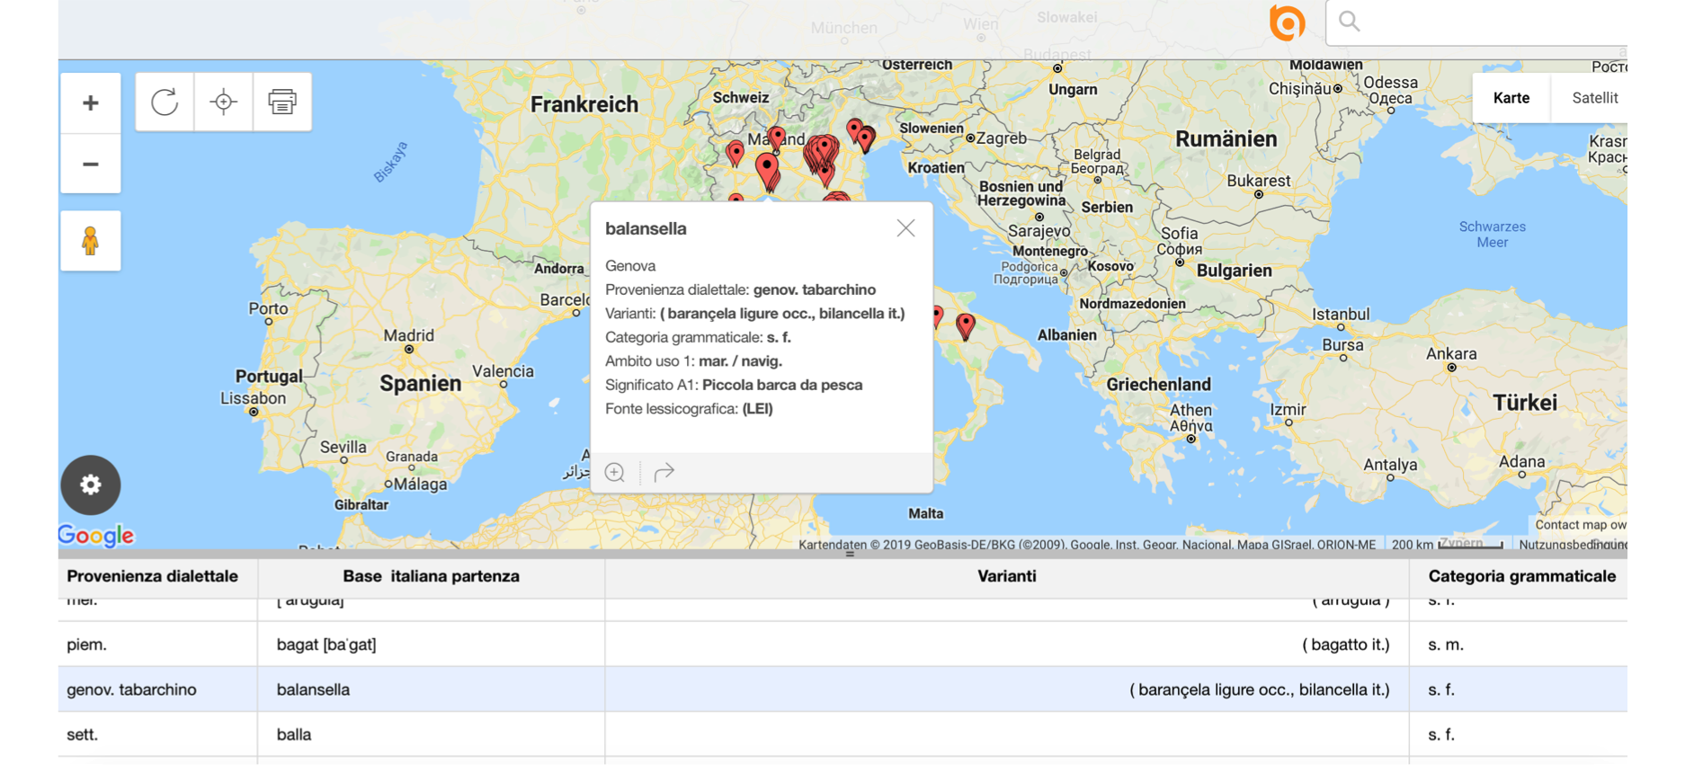Select the bagat [ba'gat] cell
1685x765 pixels.
tap(432, 645)
